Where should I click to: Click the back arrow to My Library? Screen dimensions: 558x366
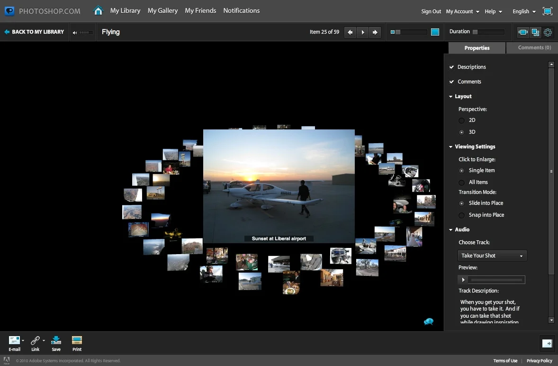[7, 32]
